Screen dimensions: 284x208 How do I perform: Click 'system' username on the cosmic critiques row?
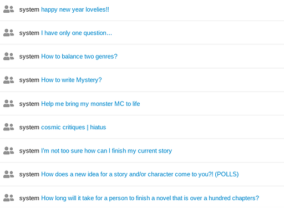(29, 127)
